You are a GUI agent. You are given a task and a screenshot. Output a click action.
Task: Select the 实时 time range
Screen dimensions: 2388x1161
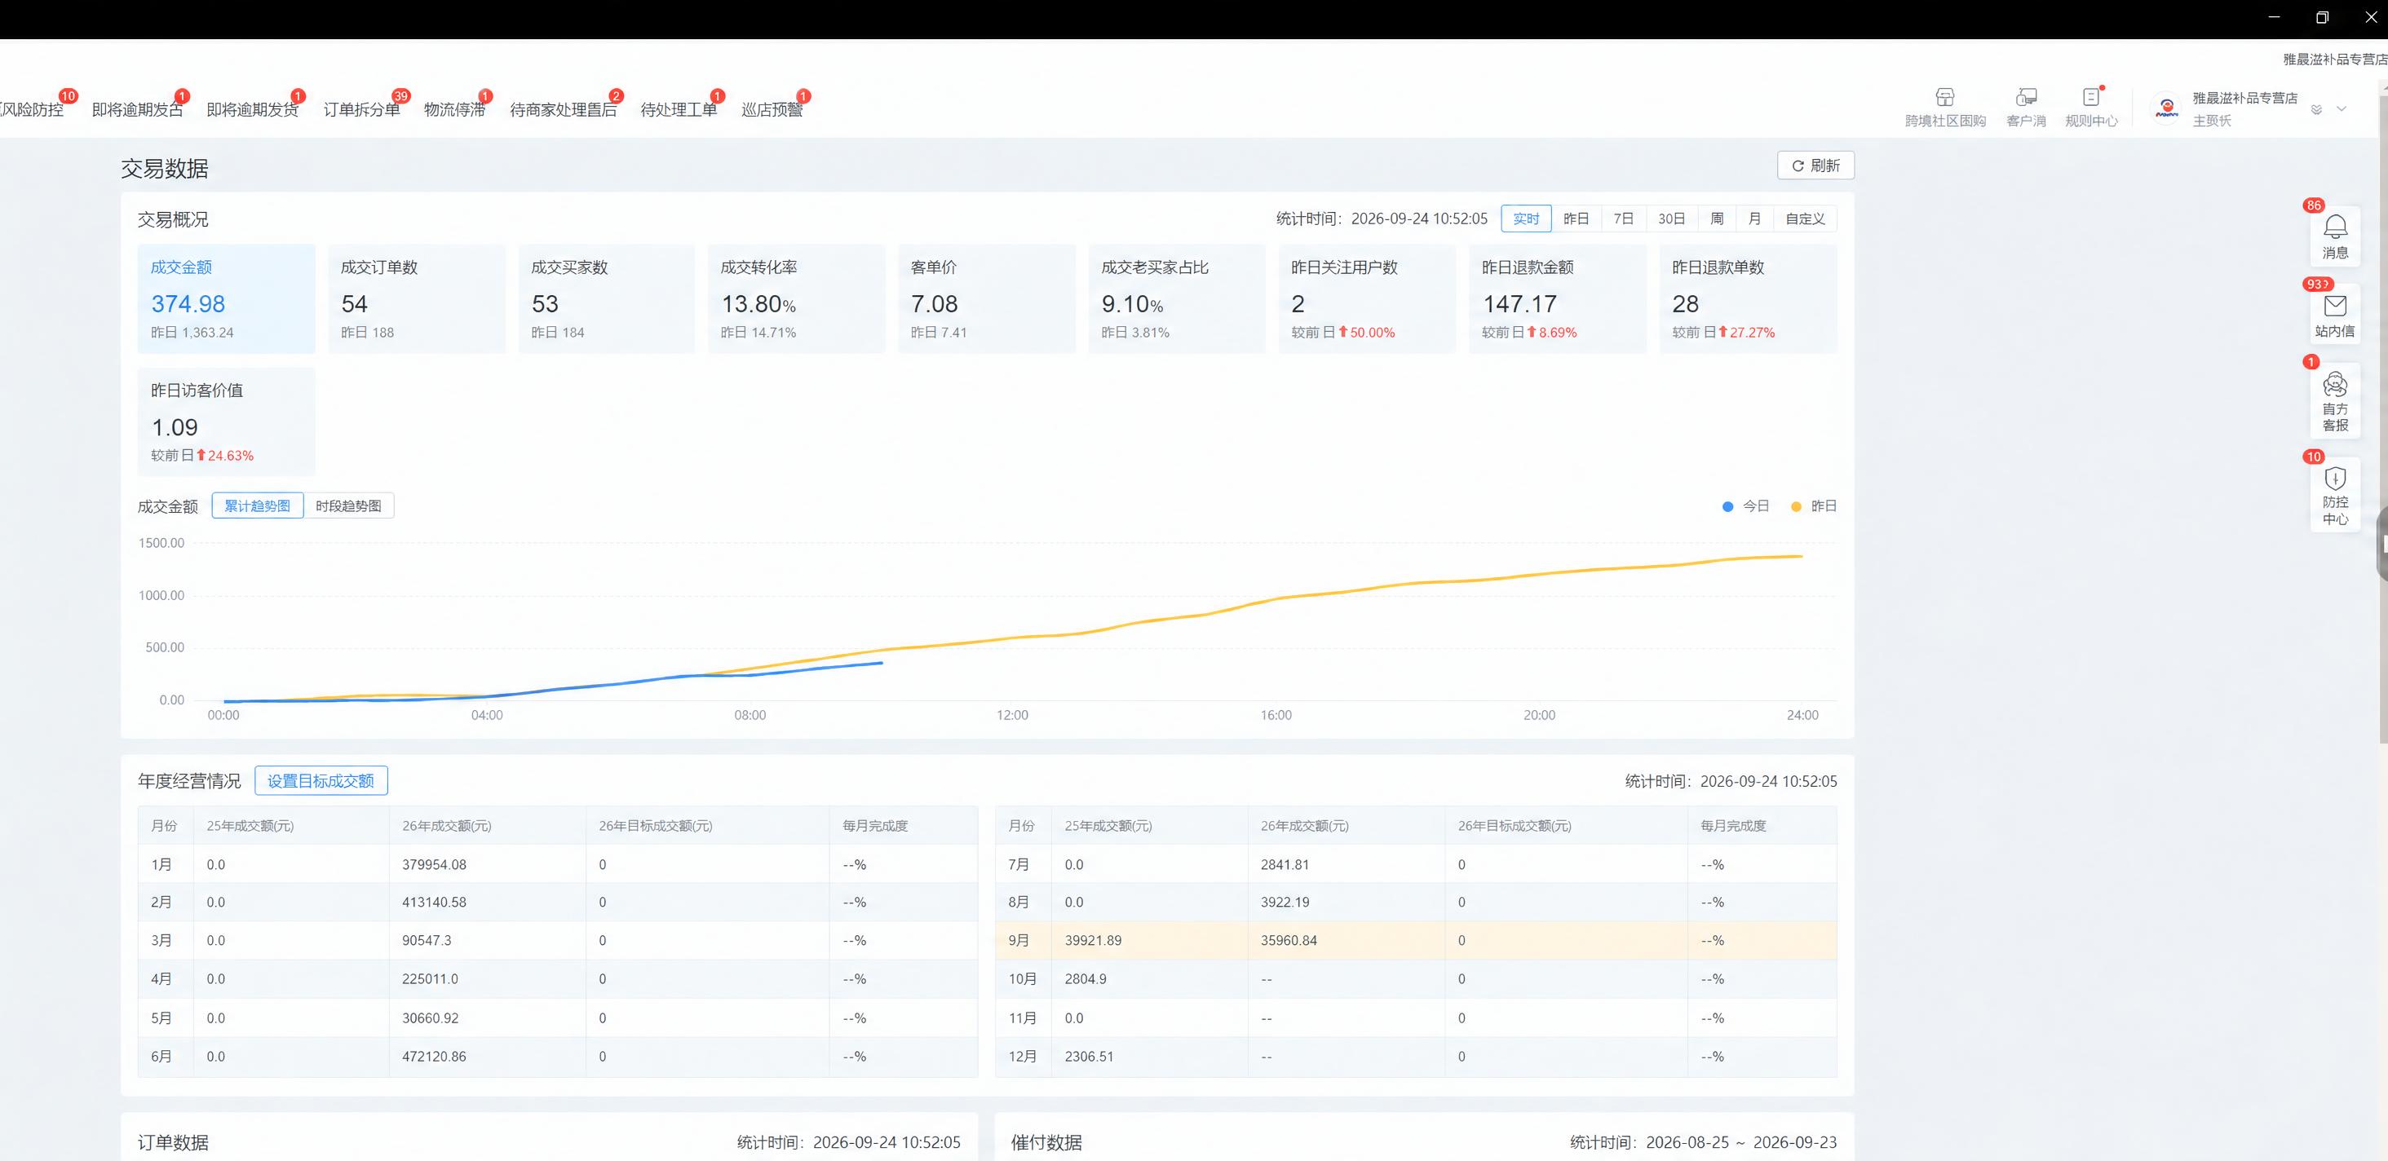(x=1526, y=219)
